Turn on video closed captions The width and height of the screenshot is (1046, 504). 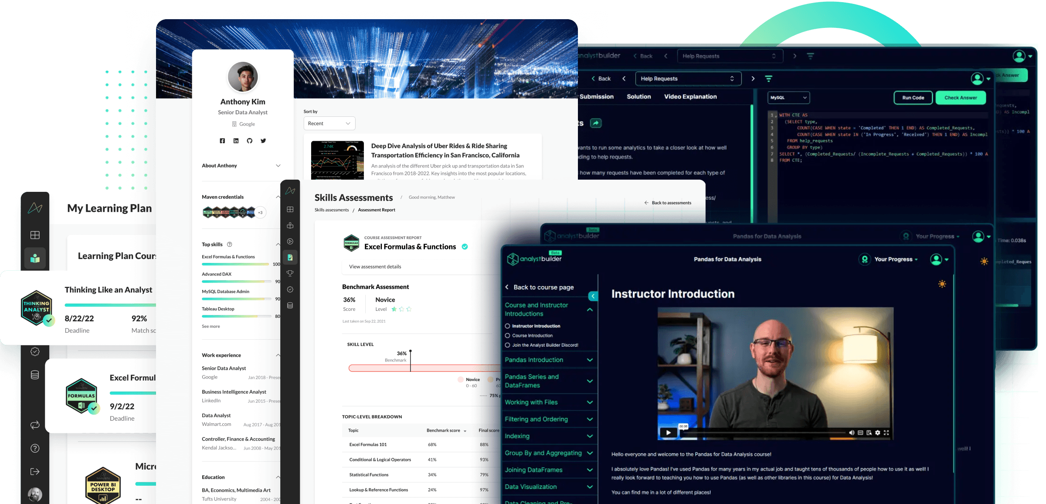coord(860,432)
